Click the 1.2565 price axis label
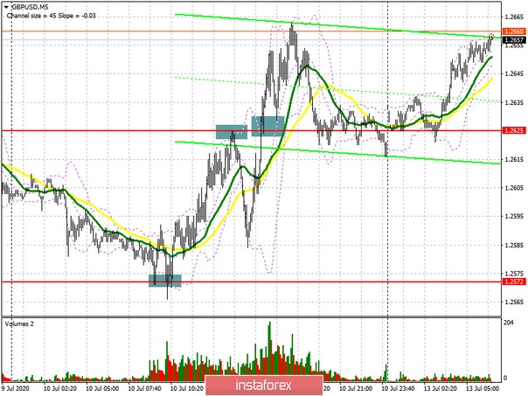 tap(514, 302)
